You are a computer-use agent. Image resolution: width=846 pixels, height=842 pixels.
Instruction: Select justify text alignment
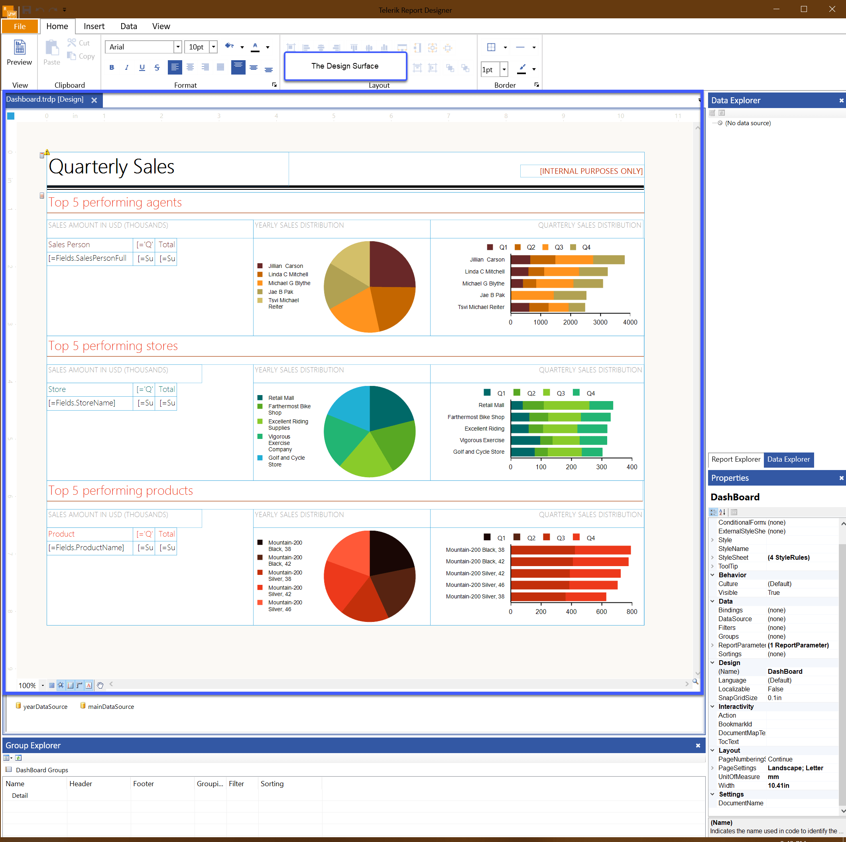[x=220, y=67]
